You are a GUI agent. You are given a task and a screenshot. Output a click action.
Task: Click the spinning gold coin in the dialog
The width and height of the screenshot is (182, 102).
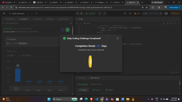pyautogui.click(x=90, y=62)
